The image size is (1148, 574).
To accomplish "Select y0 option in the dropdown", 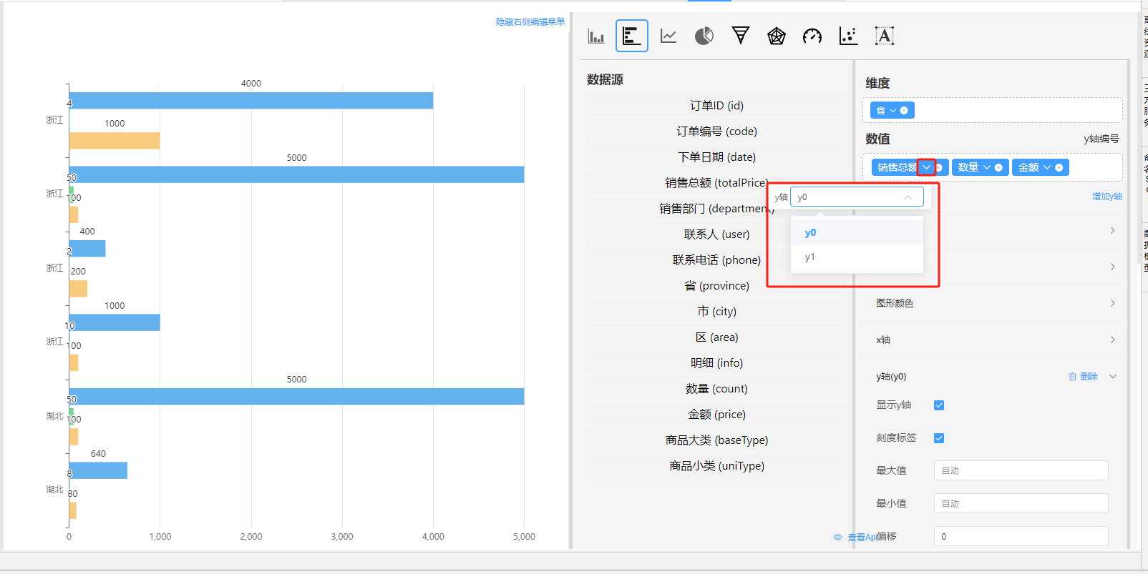I will click(810, 233).
